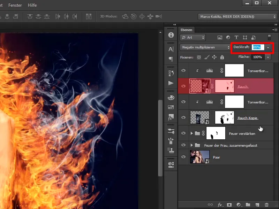Open the Deckkraft slider dropdown arrow
This screenshot has width=279, height=209.
[268, 47]
